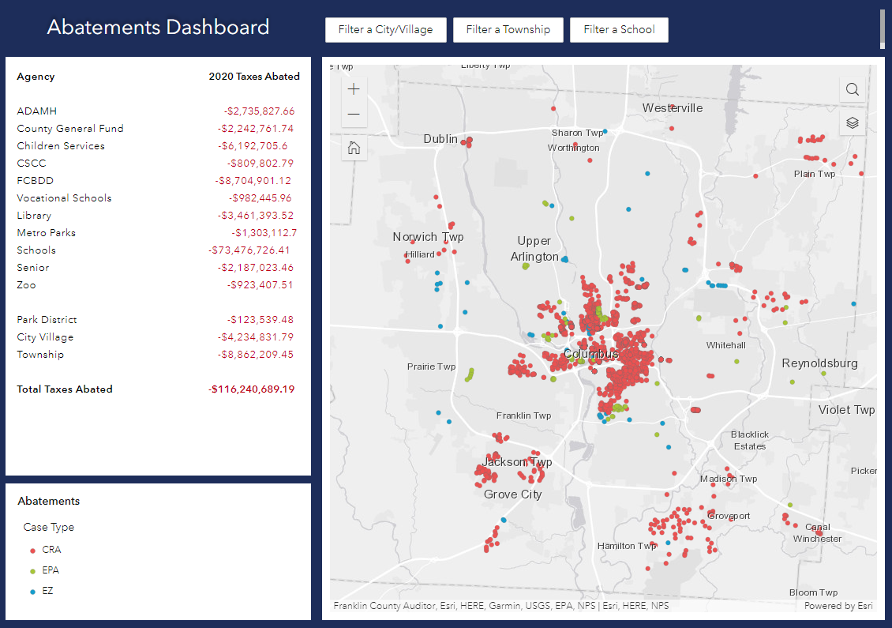Click the Westerville map label

point(673,108)
